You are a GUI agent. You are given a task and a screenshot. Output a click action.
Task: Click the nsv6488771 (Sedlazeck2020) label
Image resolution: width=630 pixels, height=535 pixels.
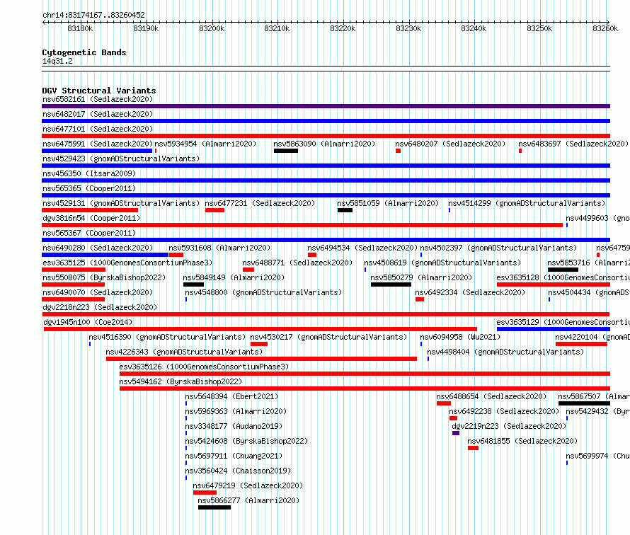297,263
